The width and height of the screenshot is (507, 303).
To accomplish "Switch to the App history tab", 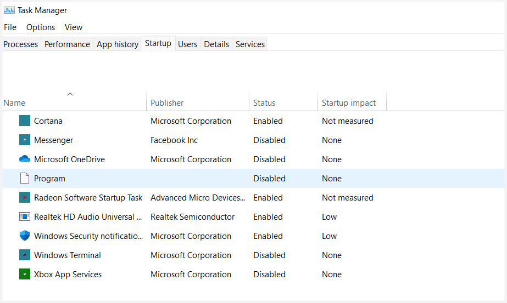I will [118, 44].
